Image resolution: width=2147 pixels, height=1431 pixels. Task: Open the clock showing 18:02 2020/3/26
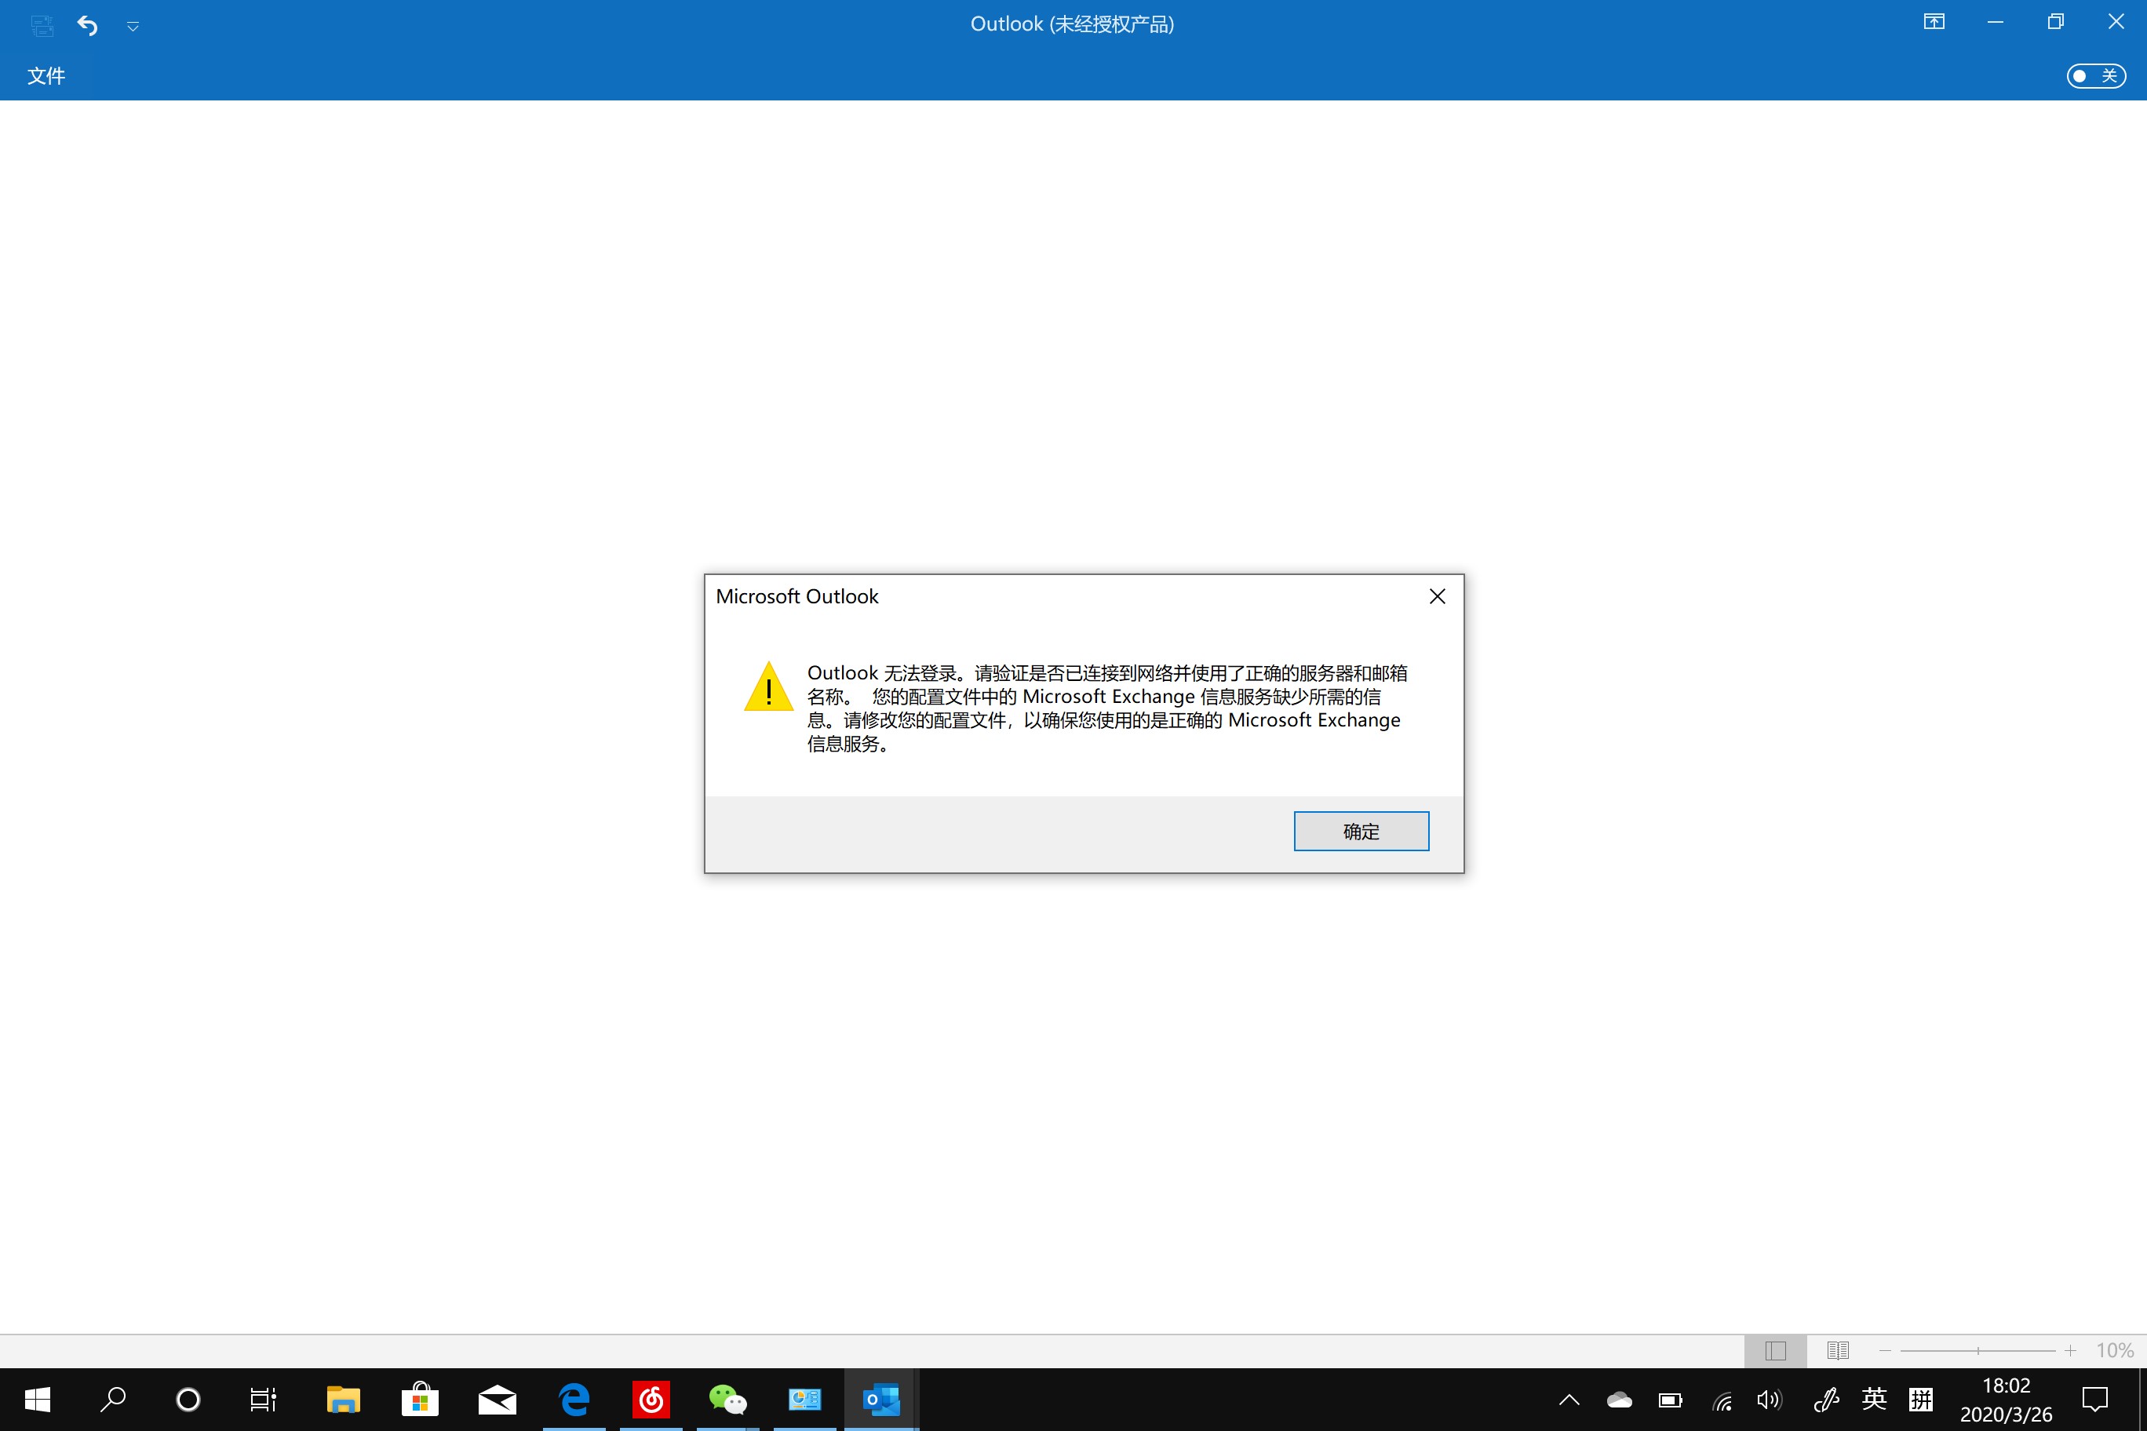pos(2006,1400)
